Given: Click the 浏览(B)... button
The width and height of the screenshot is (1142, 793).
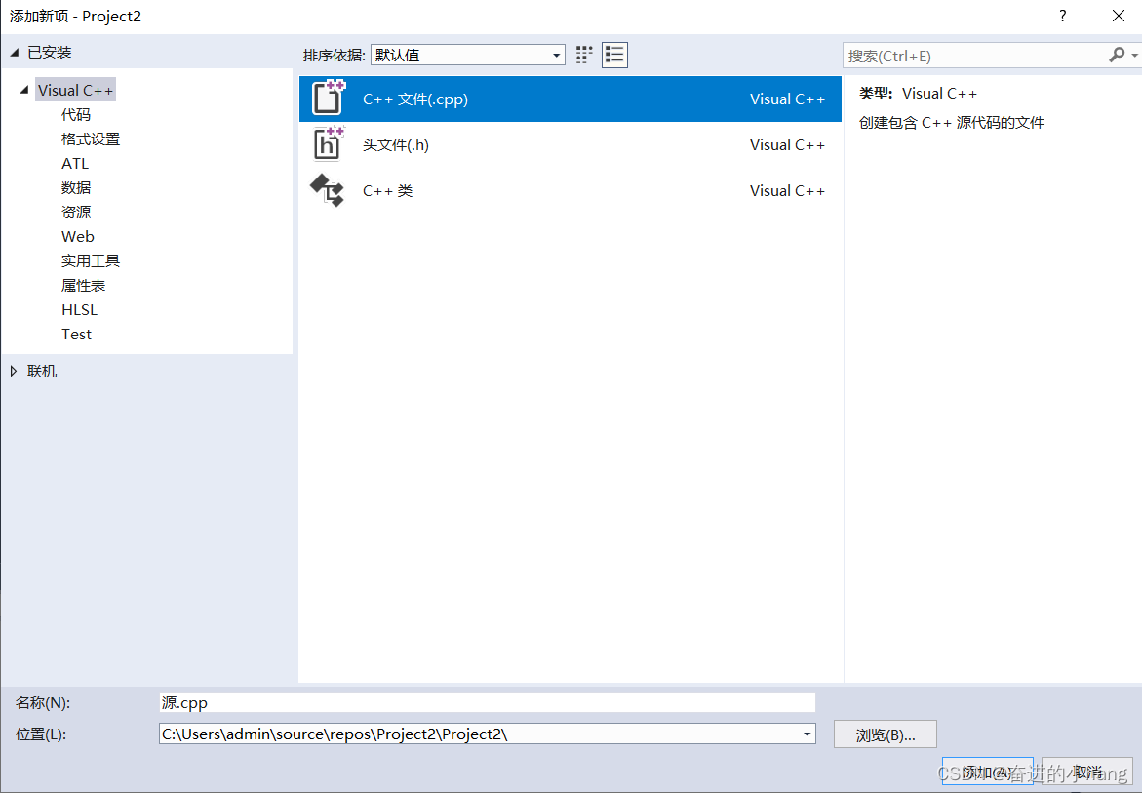Looking at the screenshot, I should coord(885,734).
